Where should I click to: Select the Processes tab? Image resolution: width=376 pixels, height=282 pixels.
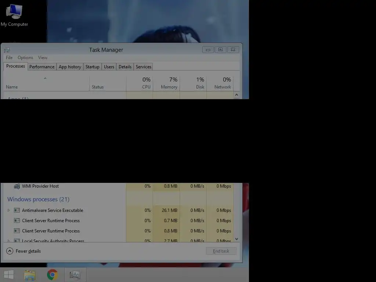(x=15, y=66)
